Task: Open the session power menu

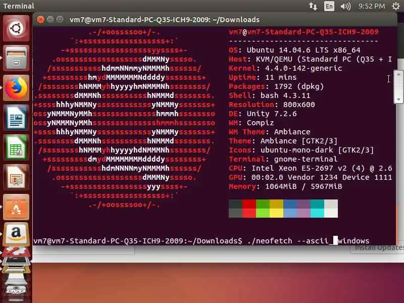Action: coord(396,6)
